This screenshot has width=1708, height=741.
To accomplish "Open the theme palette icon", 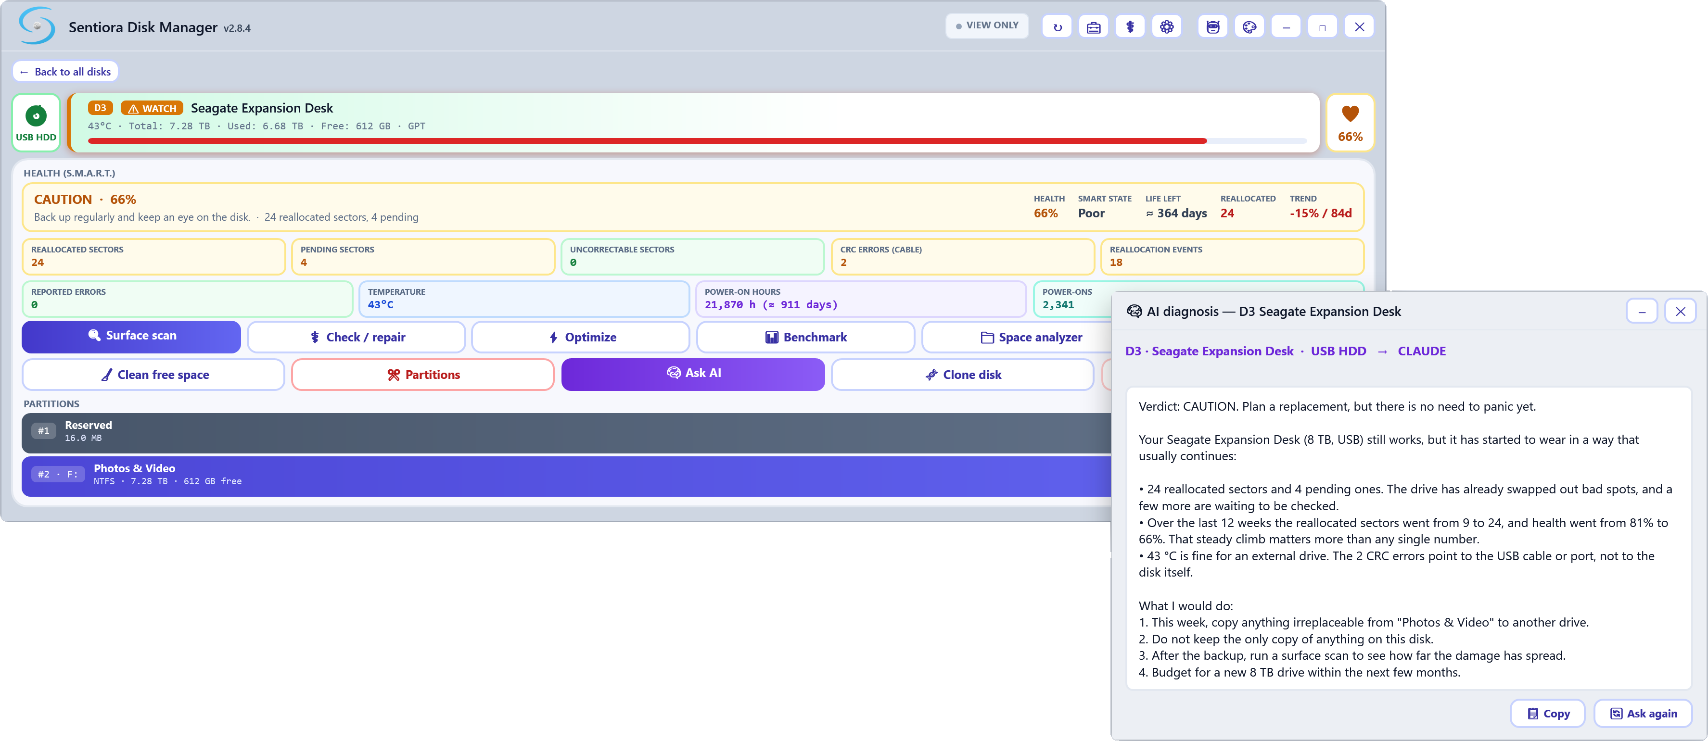I will pos(1249,27).
